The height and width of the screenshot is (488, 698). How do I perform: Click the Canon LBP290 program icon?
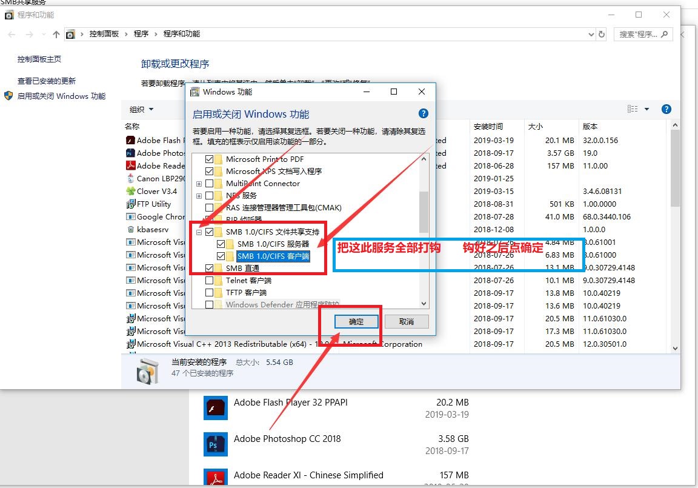click(x=130, y=179)
